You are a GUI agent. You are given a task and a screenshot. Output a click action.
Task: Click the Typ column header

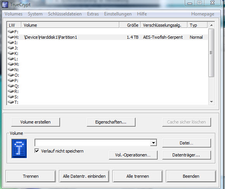click(198, 25)
